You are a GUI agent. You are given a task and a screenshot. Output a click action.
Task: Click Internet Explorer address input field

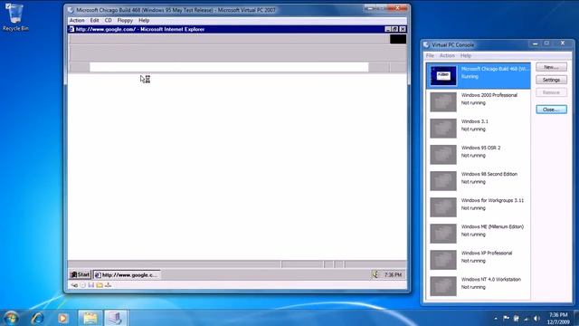coord(229,67)
